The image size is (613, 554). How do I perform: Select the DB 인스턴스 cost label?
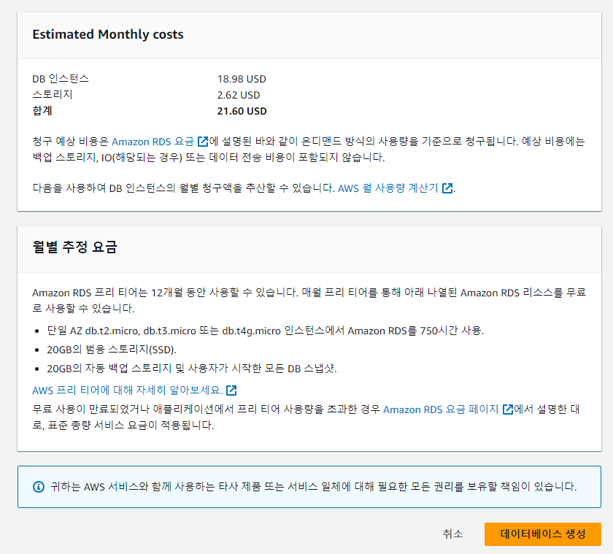click(61, 79)
